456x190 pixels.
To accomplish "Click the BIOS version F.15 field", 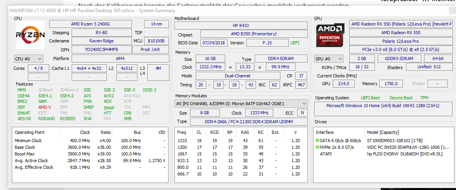I will coord(267,43).
